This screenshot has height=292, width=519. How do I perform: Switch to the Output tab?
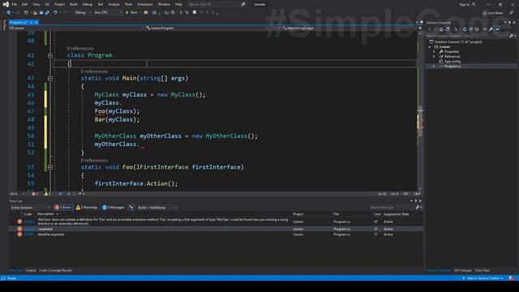(x=31, y=270)
